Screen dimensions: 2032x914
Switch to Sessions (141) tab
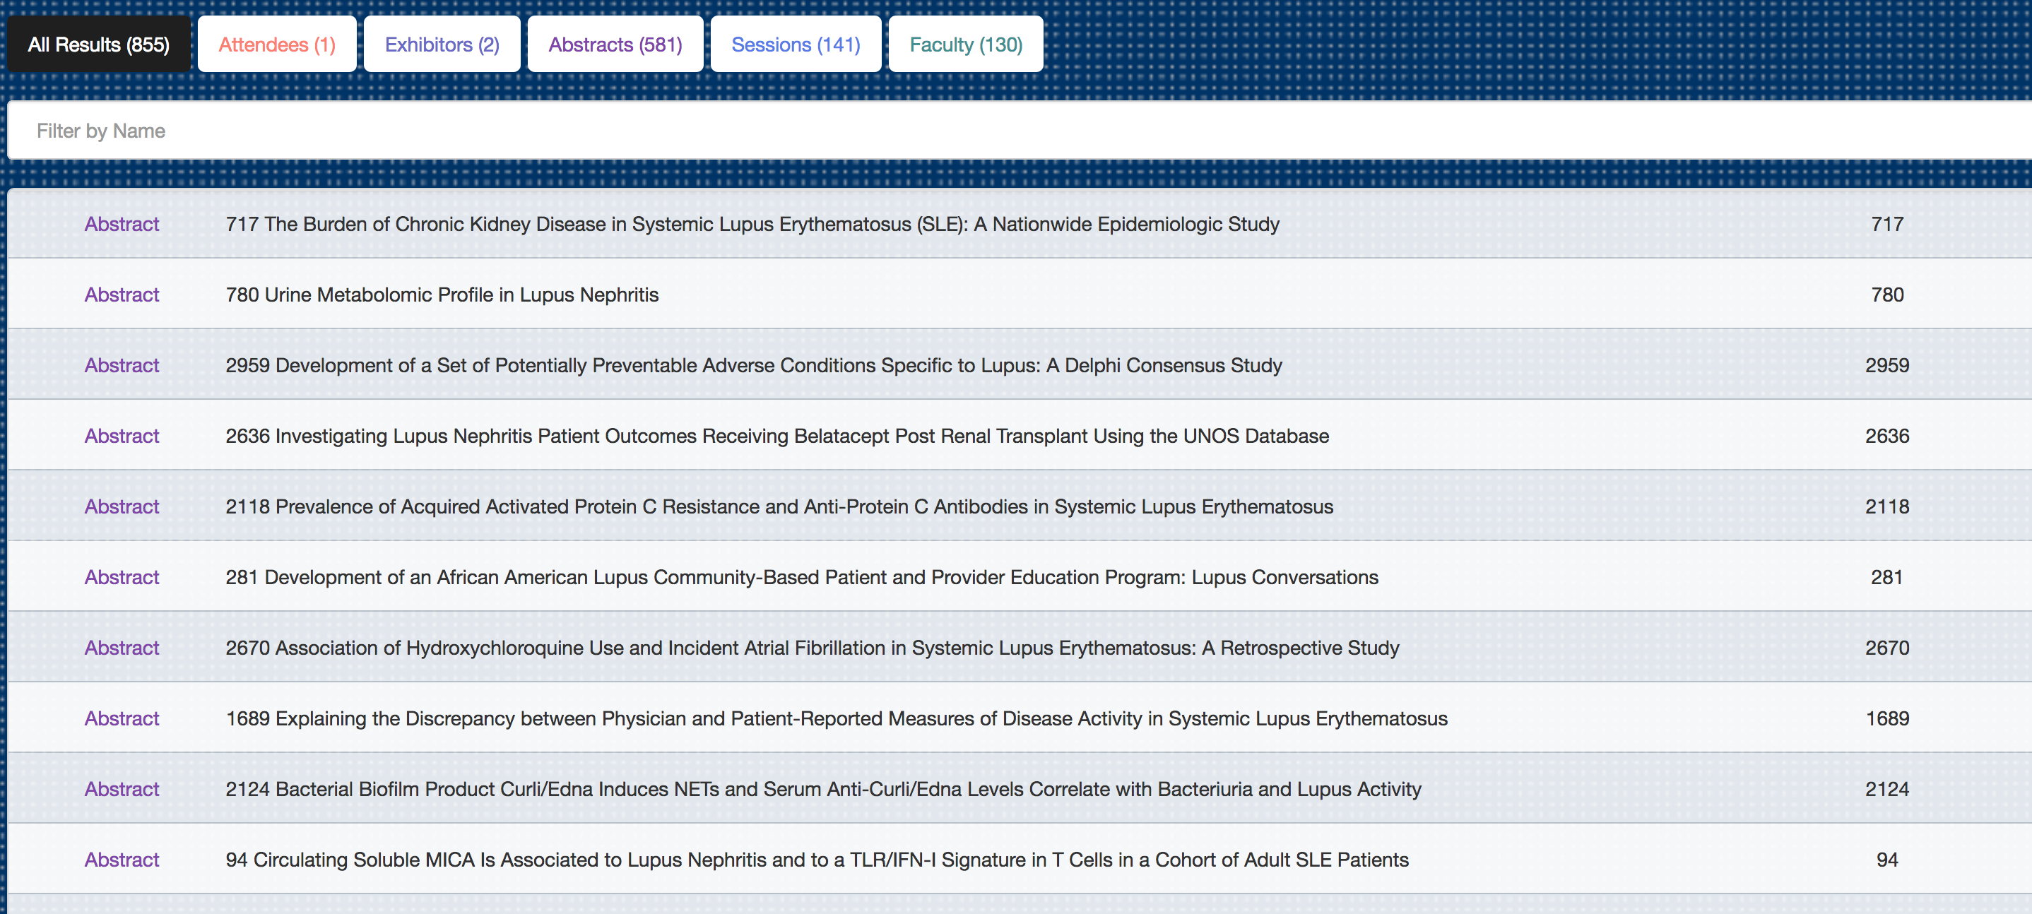(x=795, y=45)
